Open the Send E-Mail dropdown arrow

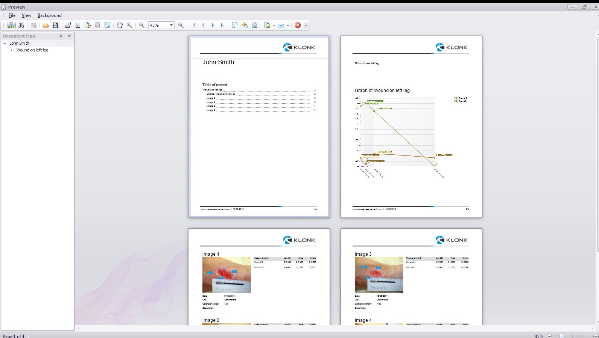[x=288, y=25]
